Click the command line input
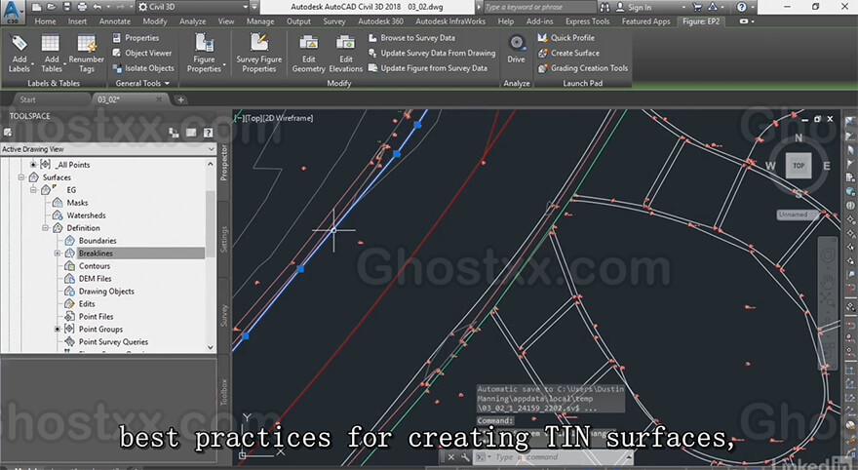The width and height of the screenshot is (858, 470). pyautogui.click(x=556, y=457)
